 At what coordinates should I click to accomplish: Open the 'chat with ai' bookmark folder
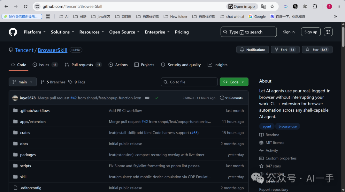tap(232, 17)
